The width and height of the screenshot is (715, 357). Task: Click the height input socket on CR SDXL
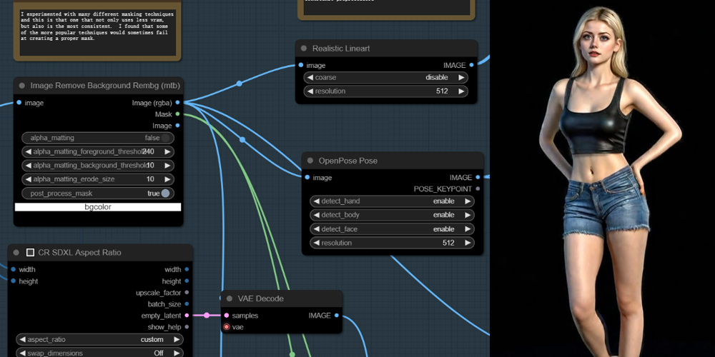click(x=13, y=281)
